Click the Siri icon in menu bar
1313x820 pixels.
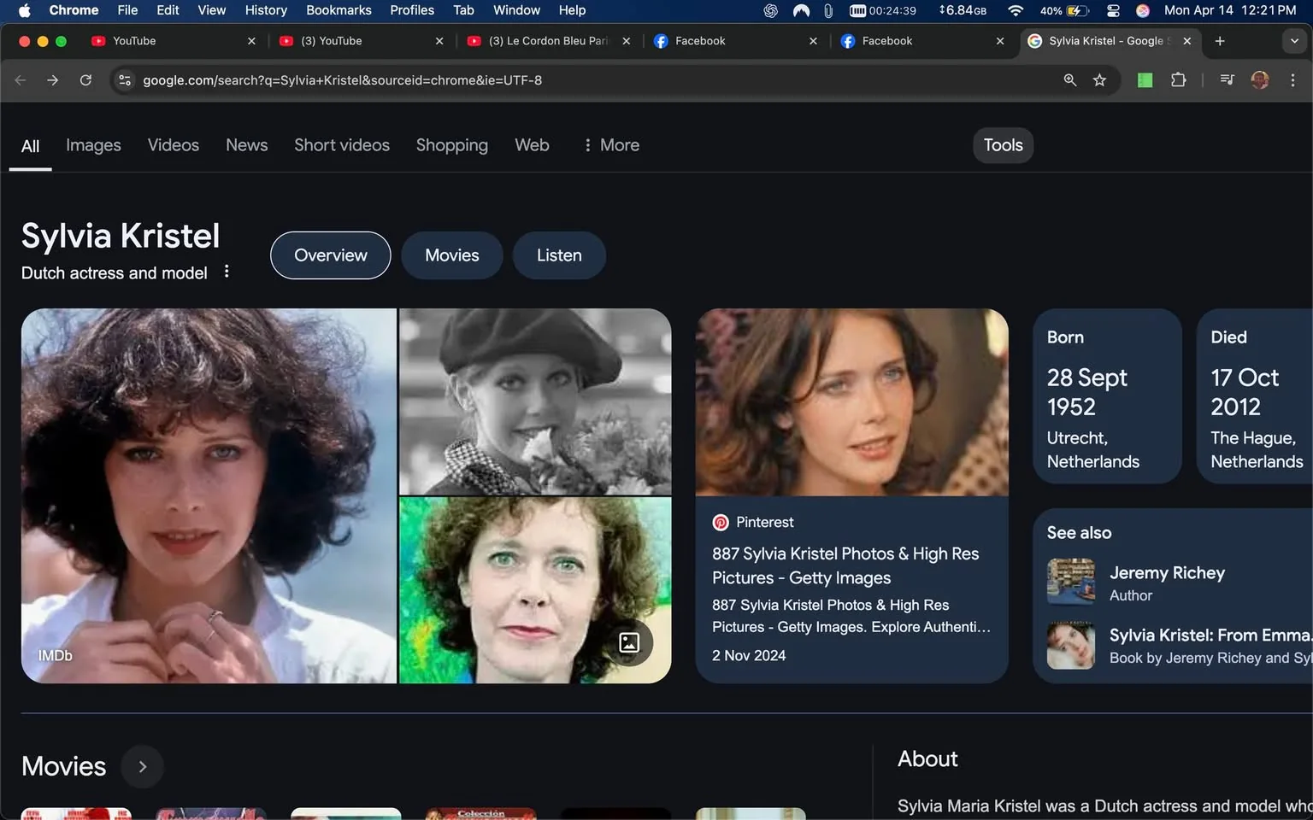[x=1143, y=10]
